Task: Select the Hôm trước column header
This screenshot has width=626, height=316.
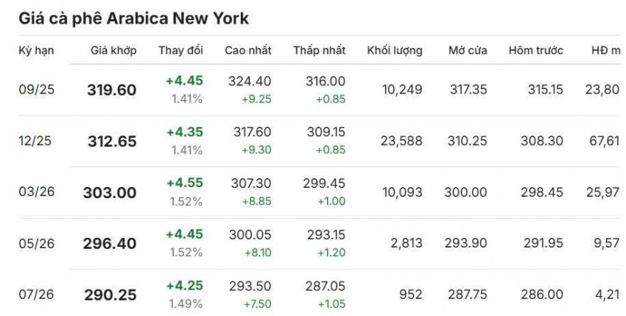Action: pos(535,51)
